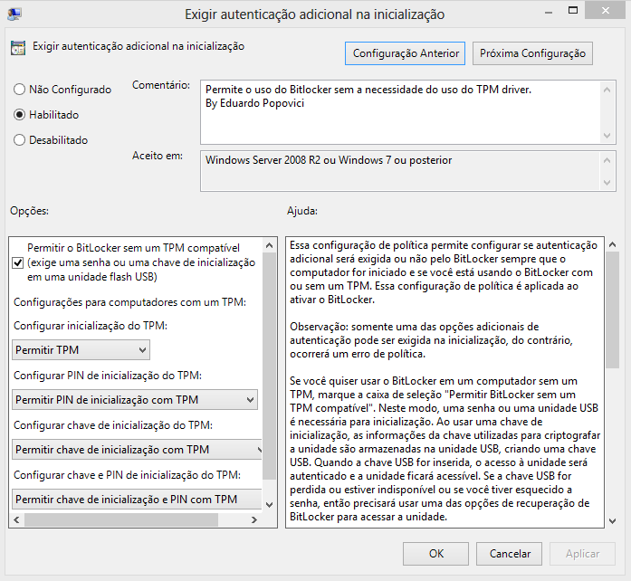
Task: Click the Próxima Configuração button
Action: (532, 53)
